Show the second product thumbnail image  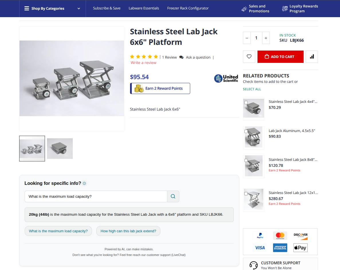tap(60, 149)
